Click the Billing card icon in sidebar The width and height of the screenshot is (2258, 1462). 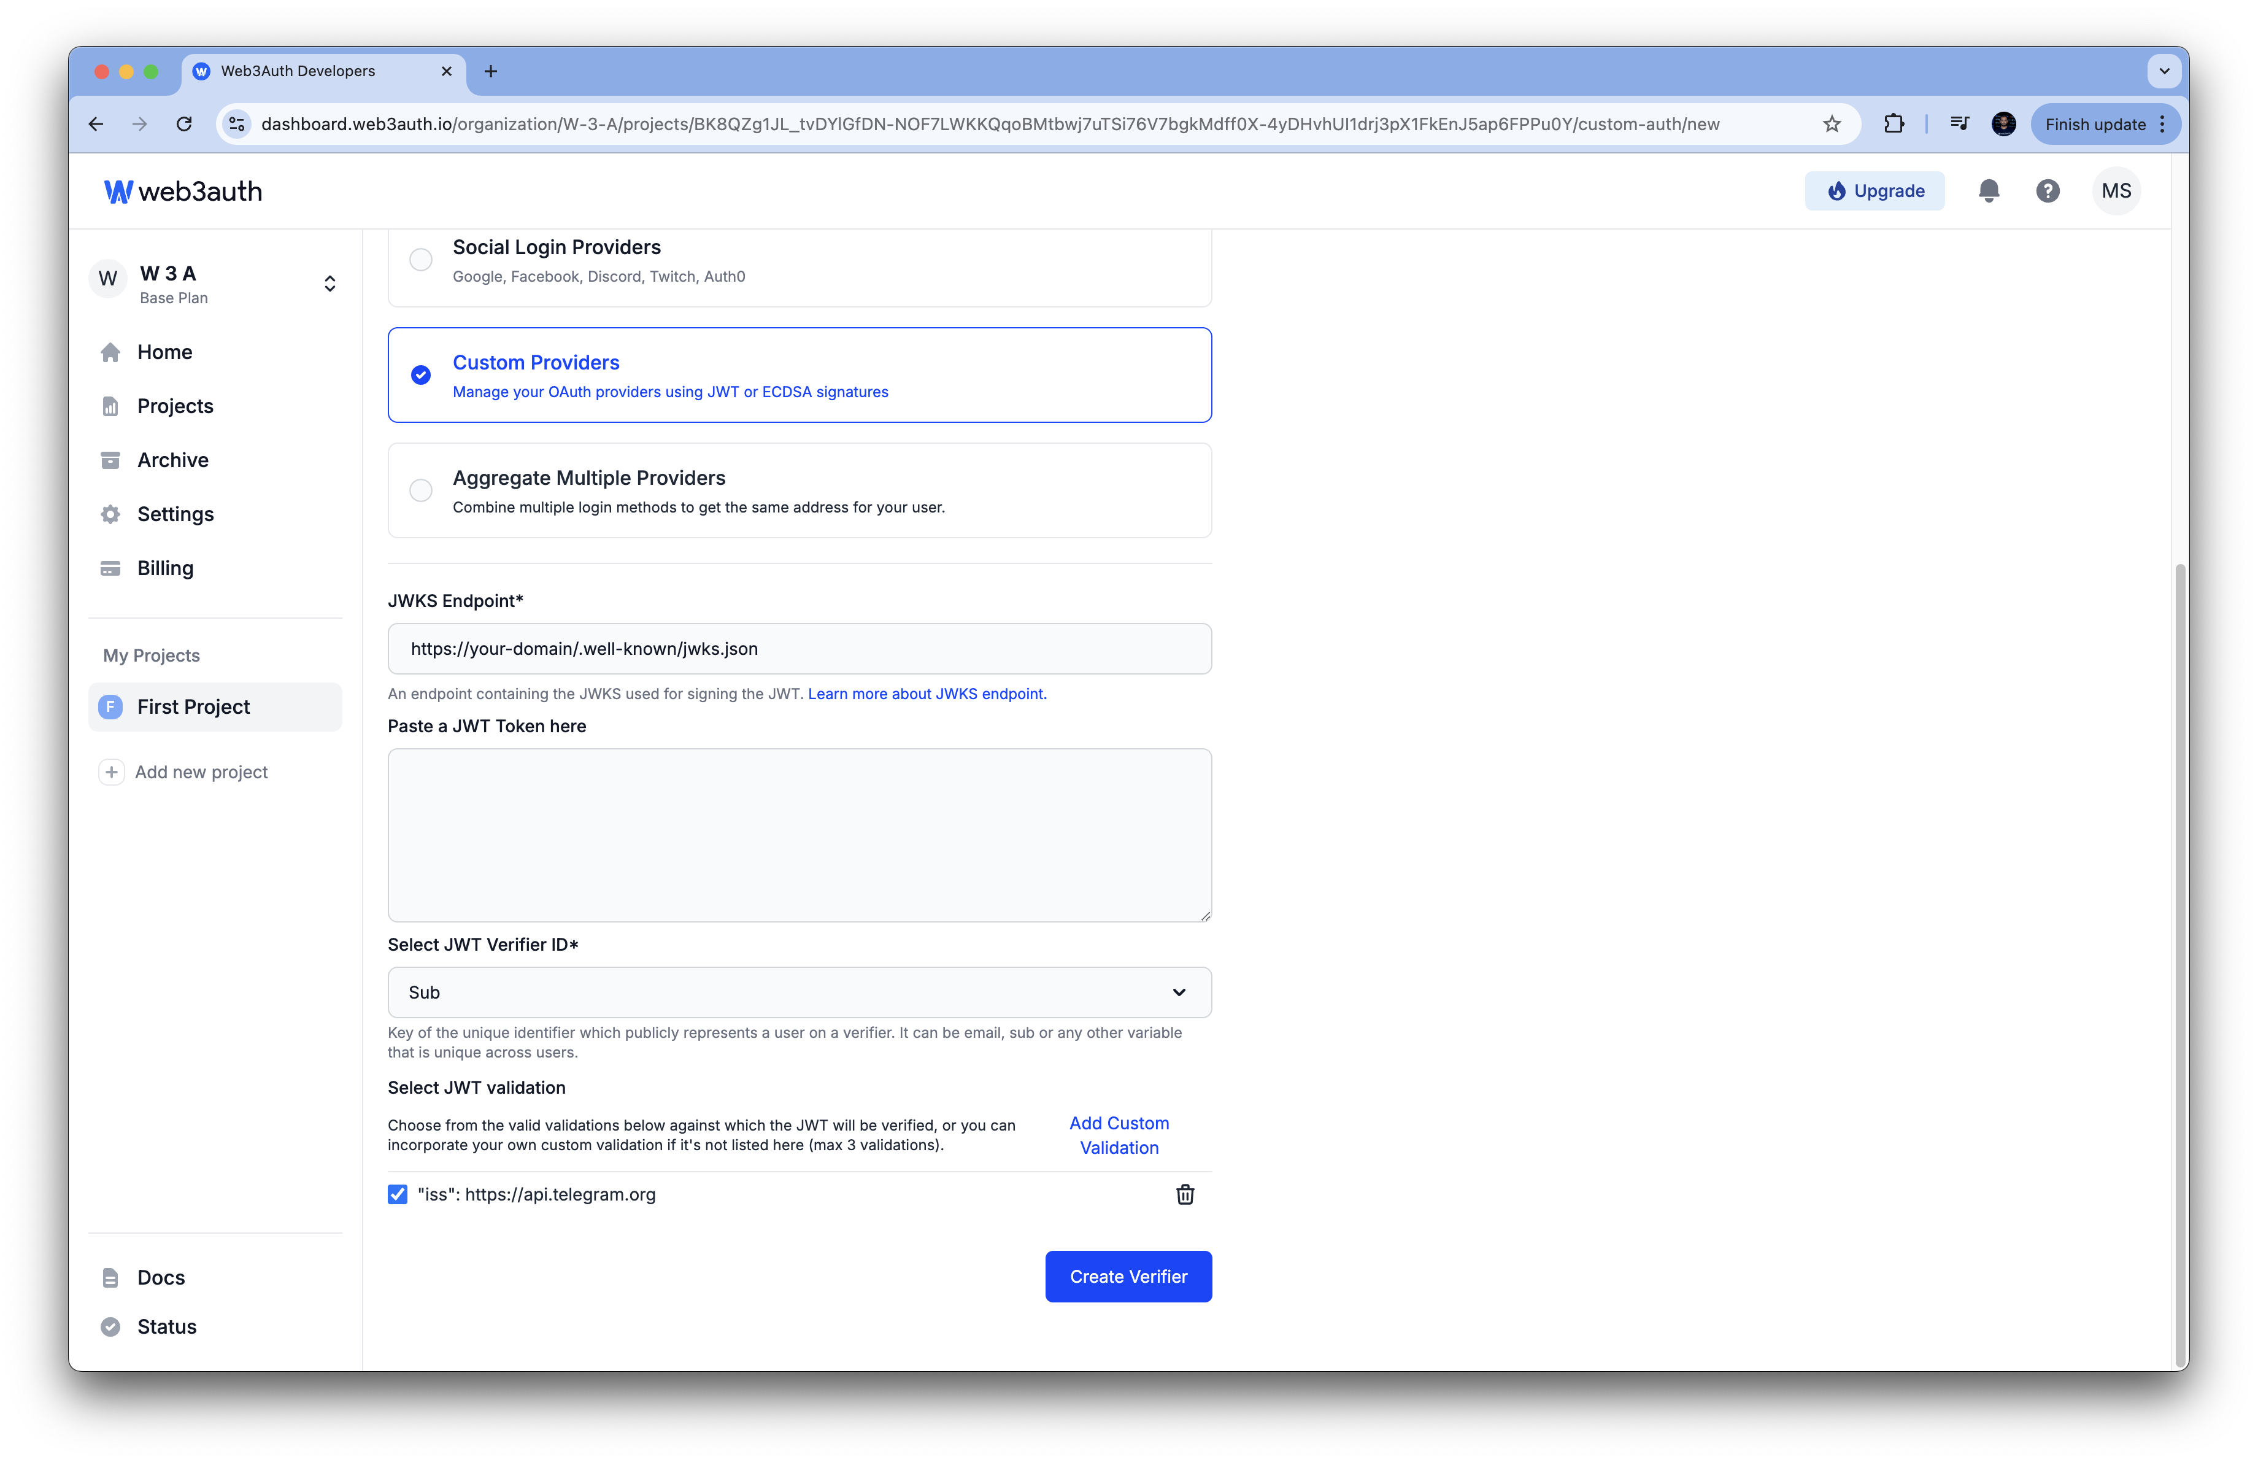110,568
